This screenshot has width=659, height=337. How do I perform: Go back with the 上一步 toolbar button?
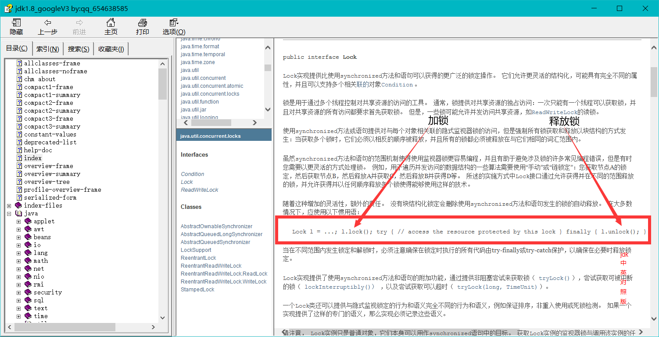click(48, 27)
